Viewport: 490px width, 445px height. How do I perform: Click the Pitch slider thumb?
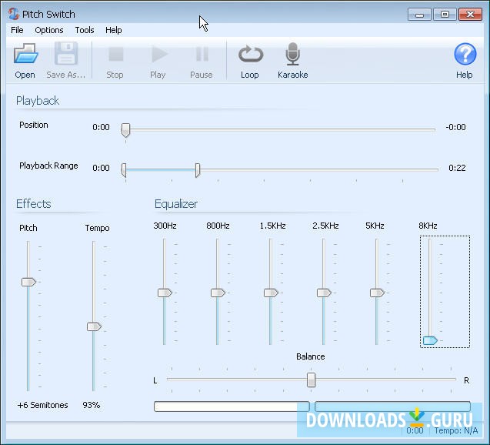(28, 282)
